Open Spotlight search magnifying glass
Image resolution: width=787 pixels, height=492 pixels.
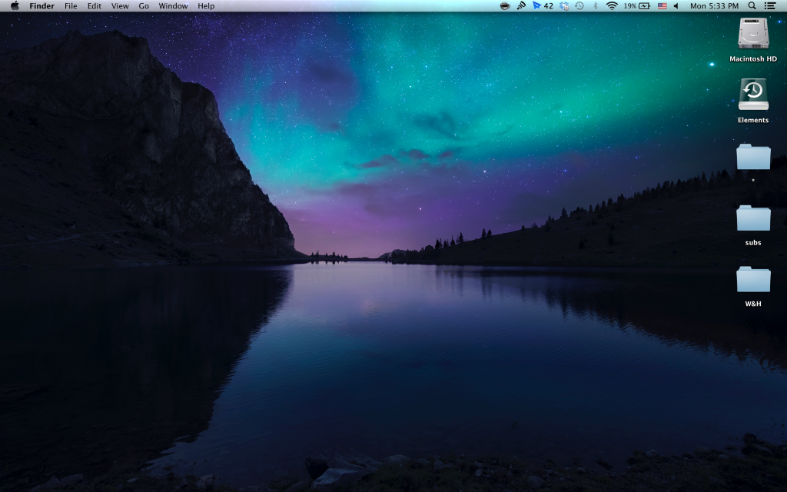(x=752, y=6)
